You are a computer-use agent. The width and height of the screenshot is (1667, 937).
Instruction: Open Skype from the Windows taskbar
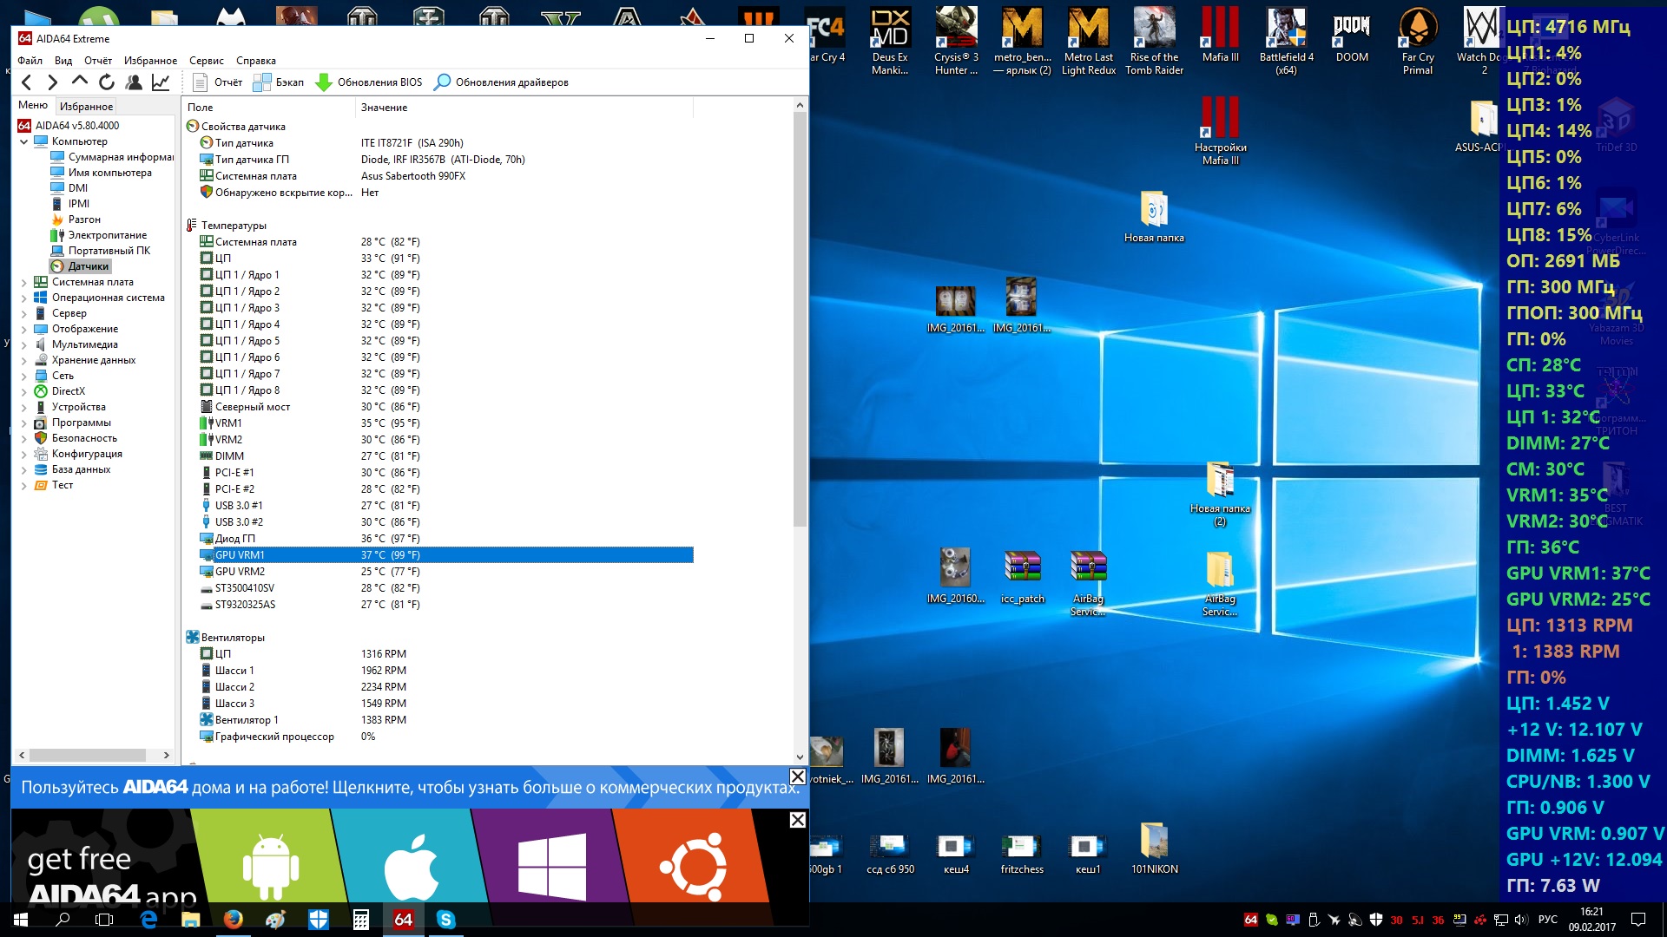tap(446, 920)
